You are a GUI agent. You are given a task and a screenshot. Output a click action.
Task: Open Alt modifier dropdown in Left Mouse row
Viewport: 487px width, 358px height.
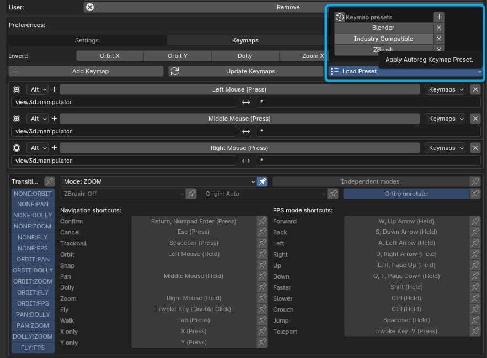coord(38,89)
